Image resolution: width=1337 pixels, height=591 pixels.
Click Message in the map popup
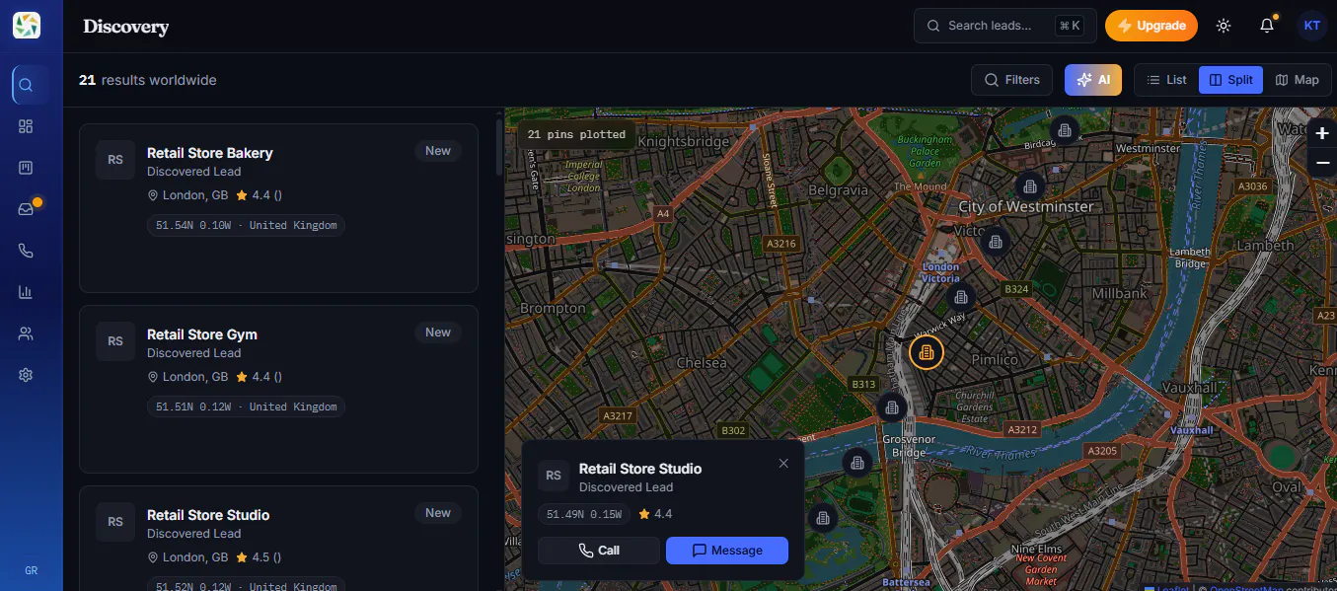point(727,551)
